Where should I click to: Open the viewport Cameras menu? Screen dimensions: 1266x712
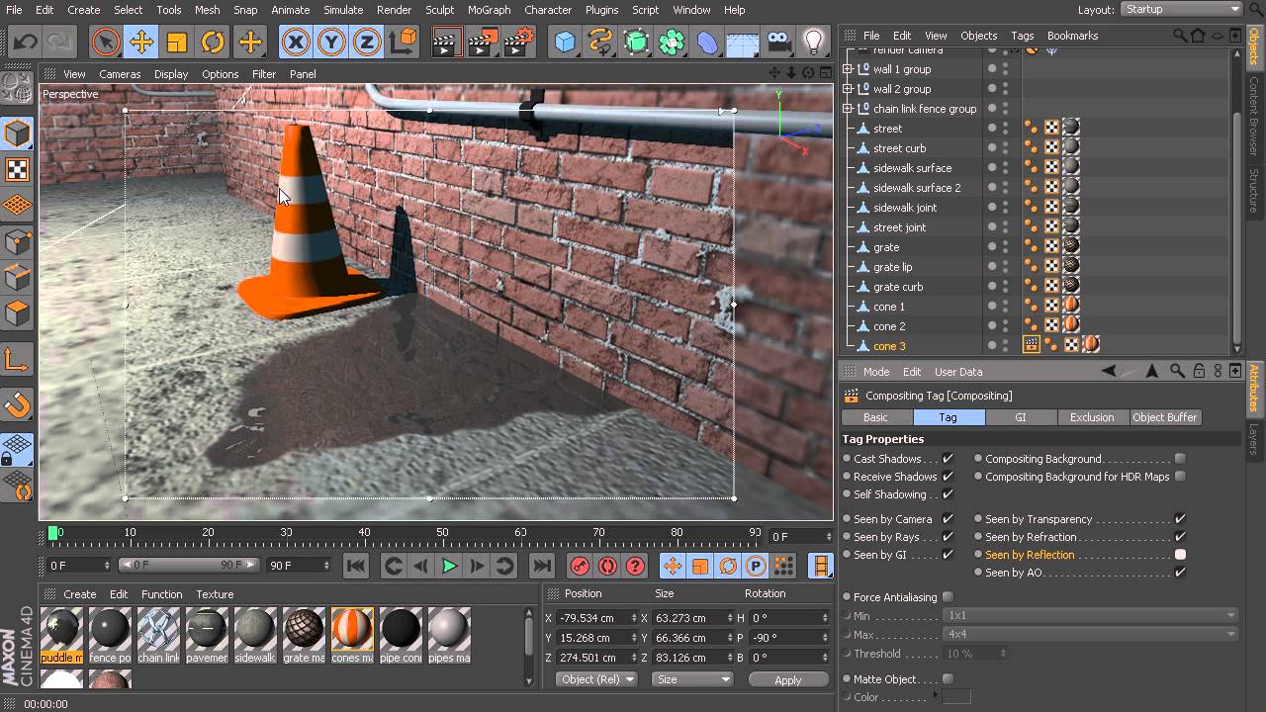click(120, 74)
